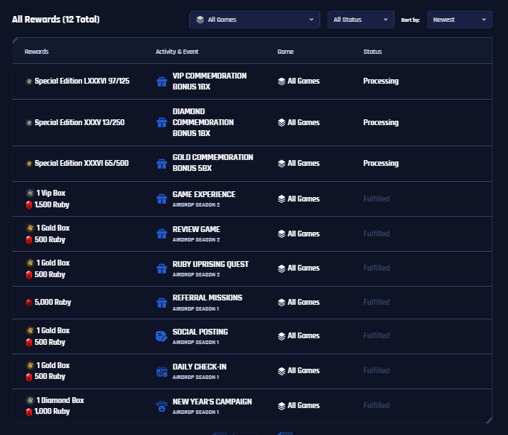Click gift icon for VIP Commemoration Bonus

[162, 81]
